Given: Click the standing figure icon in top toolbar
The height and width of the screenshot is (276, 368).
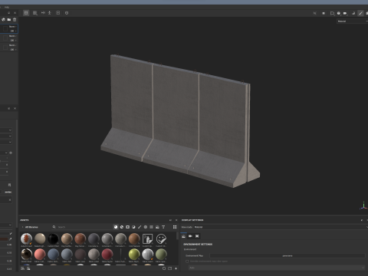Looking at the screenshot, I should pos(50,13).
